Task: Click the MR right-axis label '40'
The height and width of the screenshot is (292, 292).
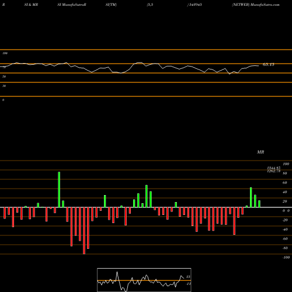Action: pyautogui.click(x=285, y=192)
